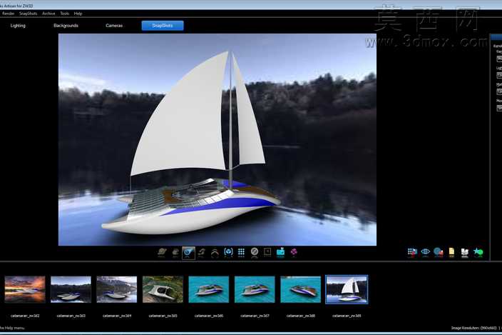Click the catamaran_zw3d2 file name label

pos(25,316)
